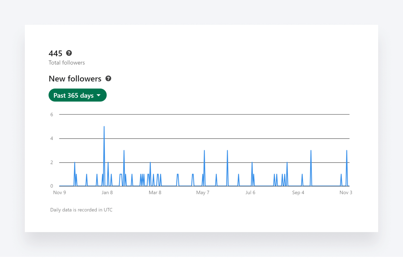Click the Nov 9 x-axis label
The width and height of the screenshot is (403, 260).
pos(60,193)
